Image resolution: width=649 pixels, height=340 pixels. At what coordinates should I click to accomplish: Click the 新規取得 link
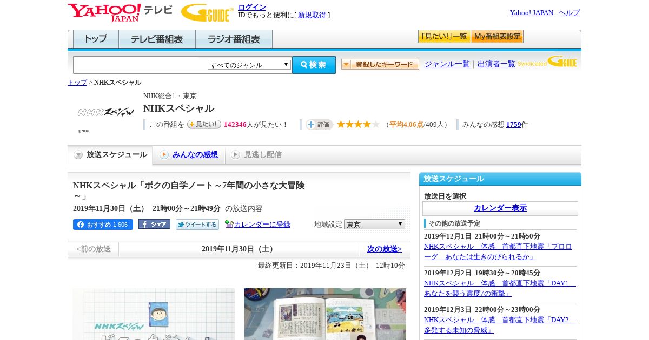tap(312, 15)
